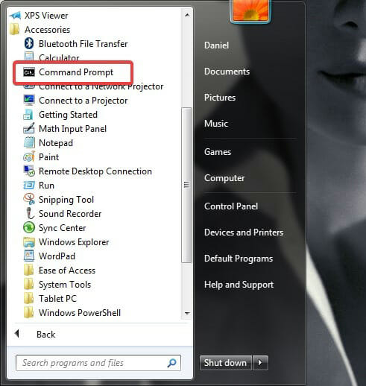Click the Connect to a Projector icon

tap(29, 100)
